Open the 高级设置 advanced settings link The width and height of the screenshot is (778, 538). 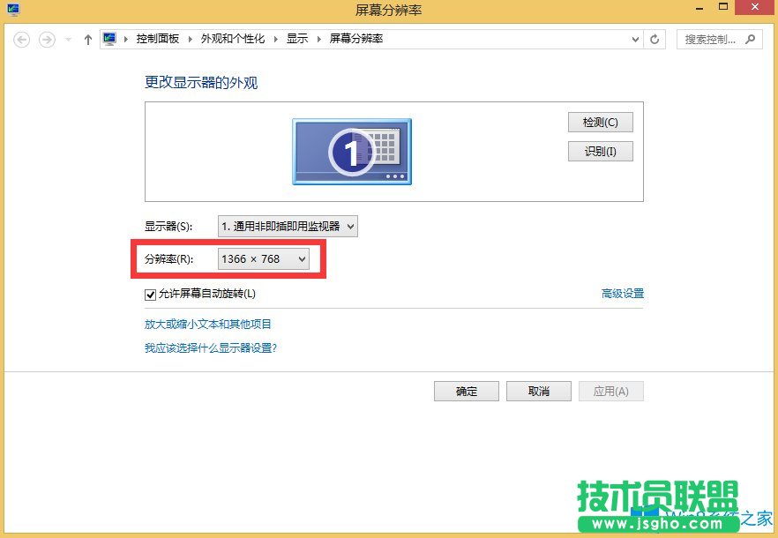point(623,295)
